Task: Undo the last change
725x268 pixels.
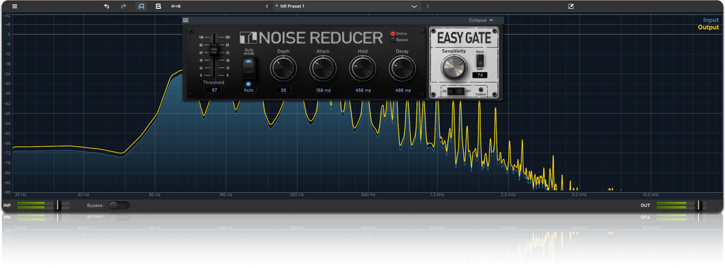Action: 107,6
